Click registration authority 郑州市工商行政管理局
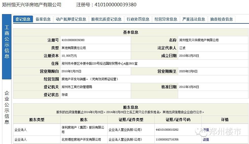The width and height of the screenshot is (249, 144). [x=77, y=87]
